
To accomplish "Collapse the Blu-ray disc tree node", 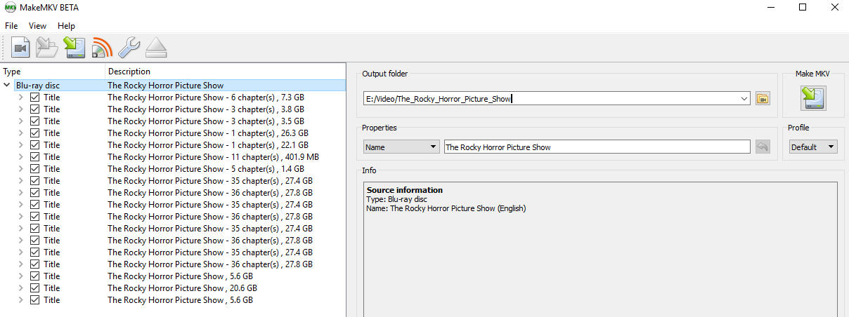I will 7,86.
